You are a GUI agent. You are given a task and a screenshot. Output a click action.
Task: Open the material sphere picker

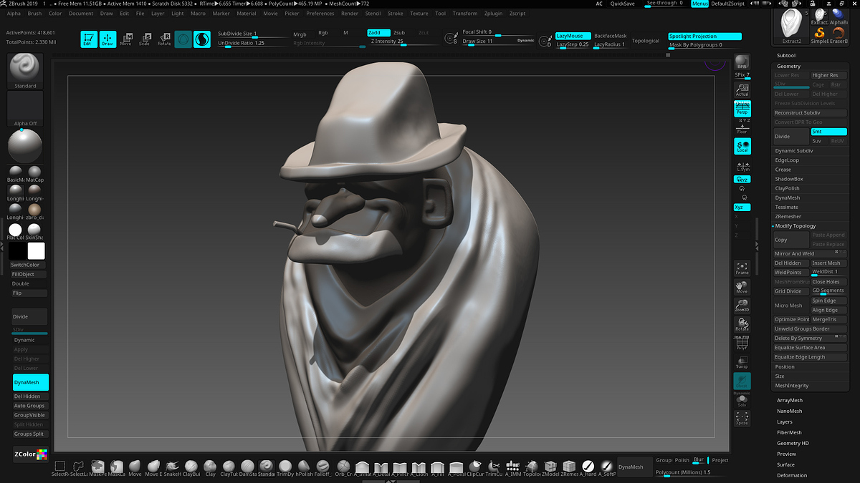[25, 146]
